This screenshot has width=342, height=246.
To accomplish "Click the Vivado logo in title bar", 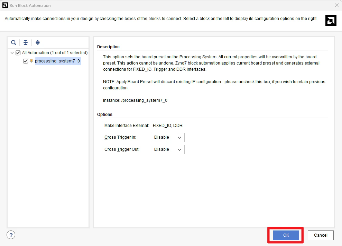I will tap(5, 5).
